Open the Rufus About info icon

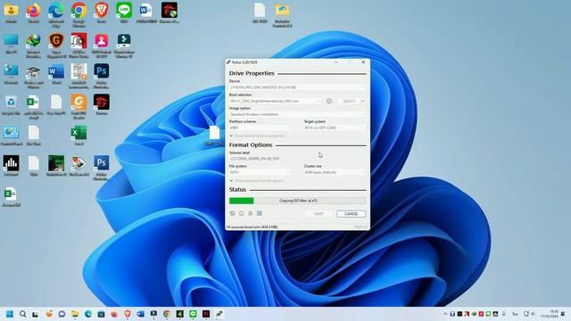point(242,214)
